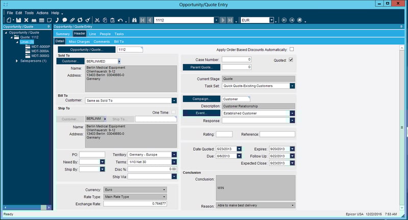
Task: Open the Bill To Customer dropdown
Action: pyautogui.click(x=174, y=100)
